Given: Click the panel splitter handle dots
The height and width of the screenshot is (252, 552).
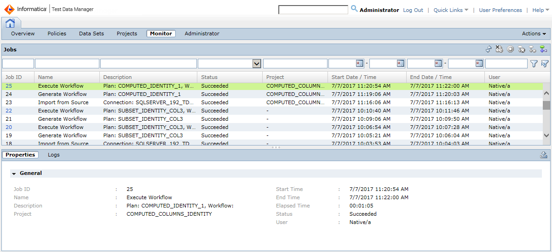Looking at the screenshot, I should (276, 147).
